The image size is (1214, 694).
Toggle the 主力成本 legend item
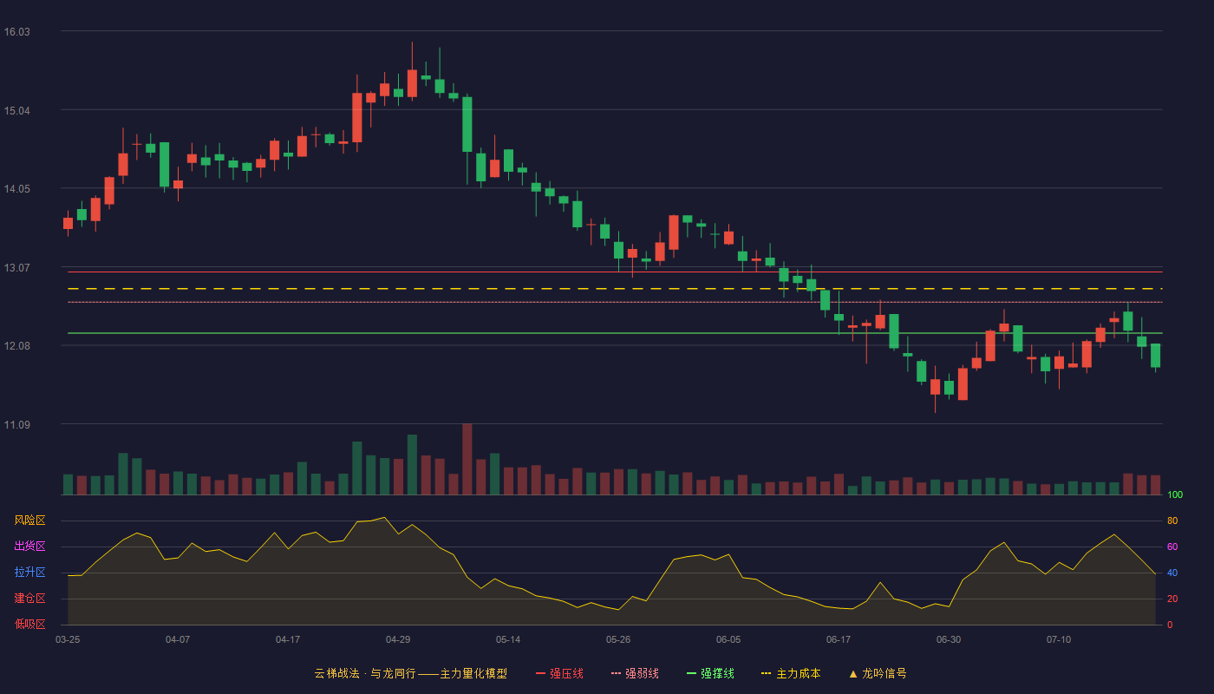790,673
